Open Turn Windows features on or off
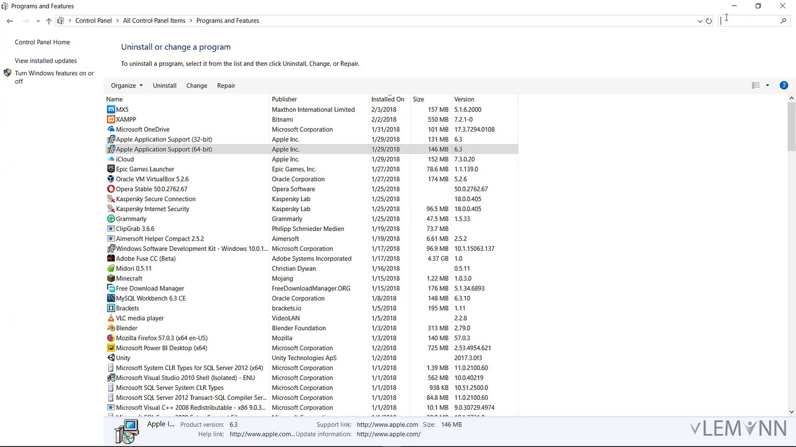 (x=54, y=77)
